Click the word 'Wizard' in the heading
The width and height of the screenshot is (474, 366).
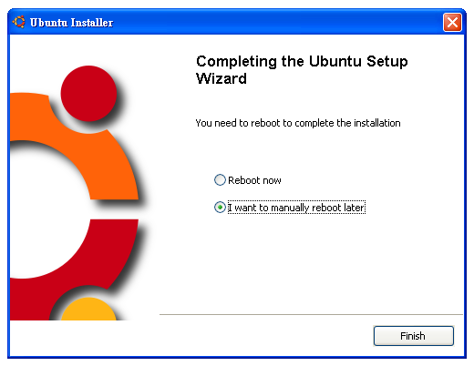(x=222, y=78)
